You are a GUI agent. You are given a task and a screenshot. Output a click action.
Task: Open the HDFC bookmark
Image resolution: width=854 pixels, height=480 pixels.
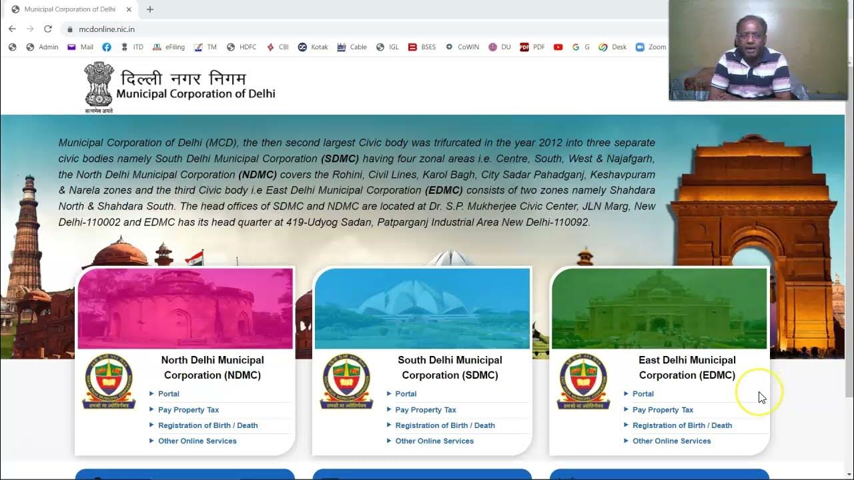pos(242,47)
